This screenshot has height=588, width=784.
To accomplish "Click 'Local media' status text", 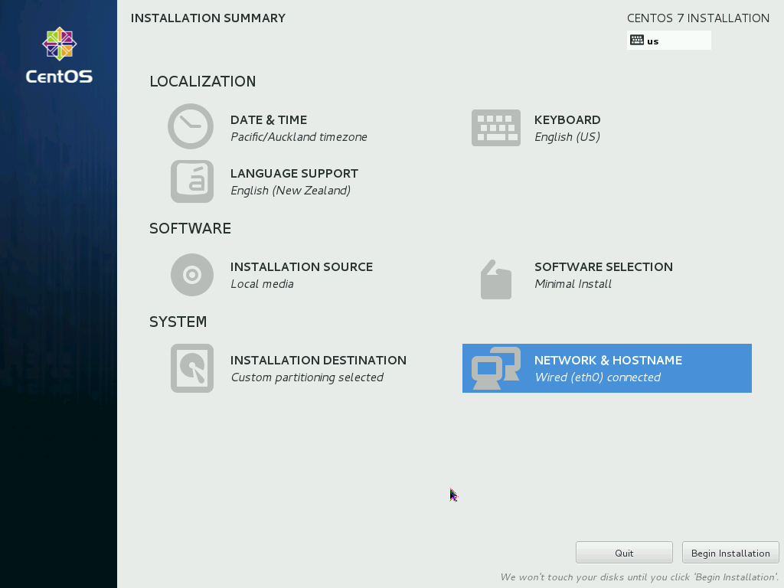I will [262, 284].
